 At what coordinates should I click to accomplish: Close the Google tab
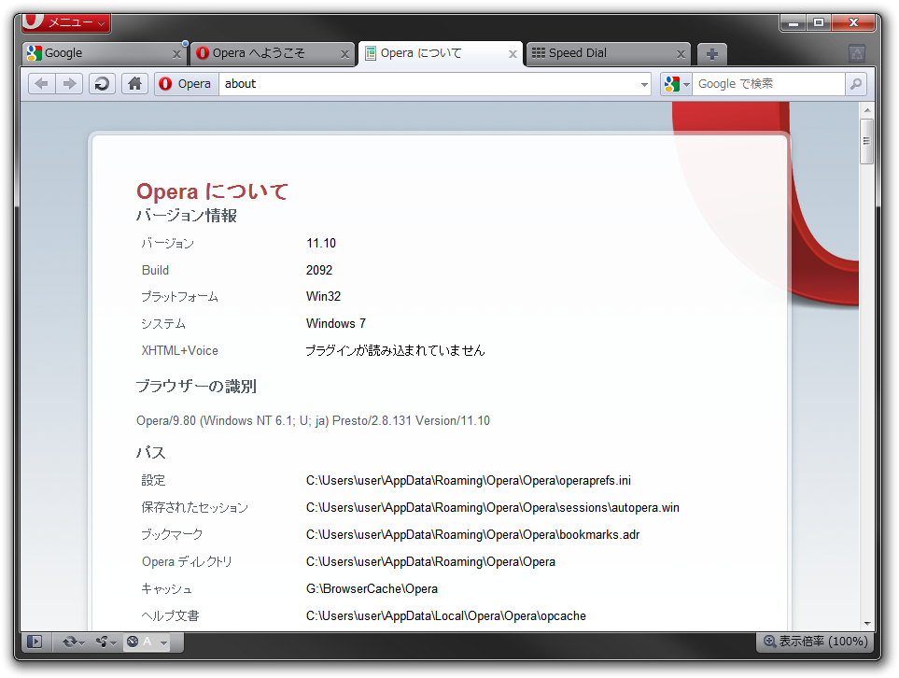(x=176, y=54)
